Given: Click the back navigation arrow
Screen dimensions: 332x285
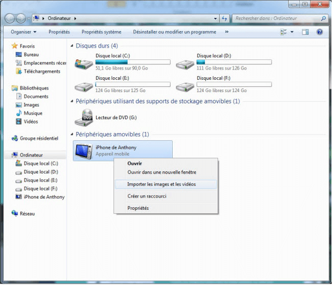Looking at the screenshot, I should 10,18.
